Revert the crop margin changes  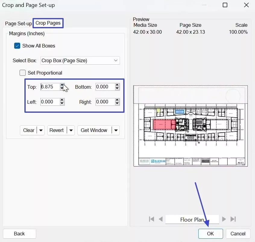tap(57, 130)
